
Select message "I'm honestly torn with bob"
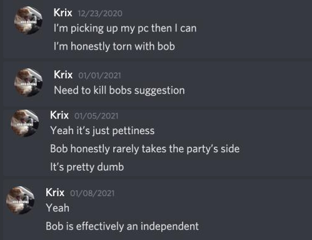114,46
